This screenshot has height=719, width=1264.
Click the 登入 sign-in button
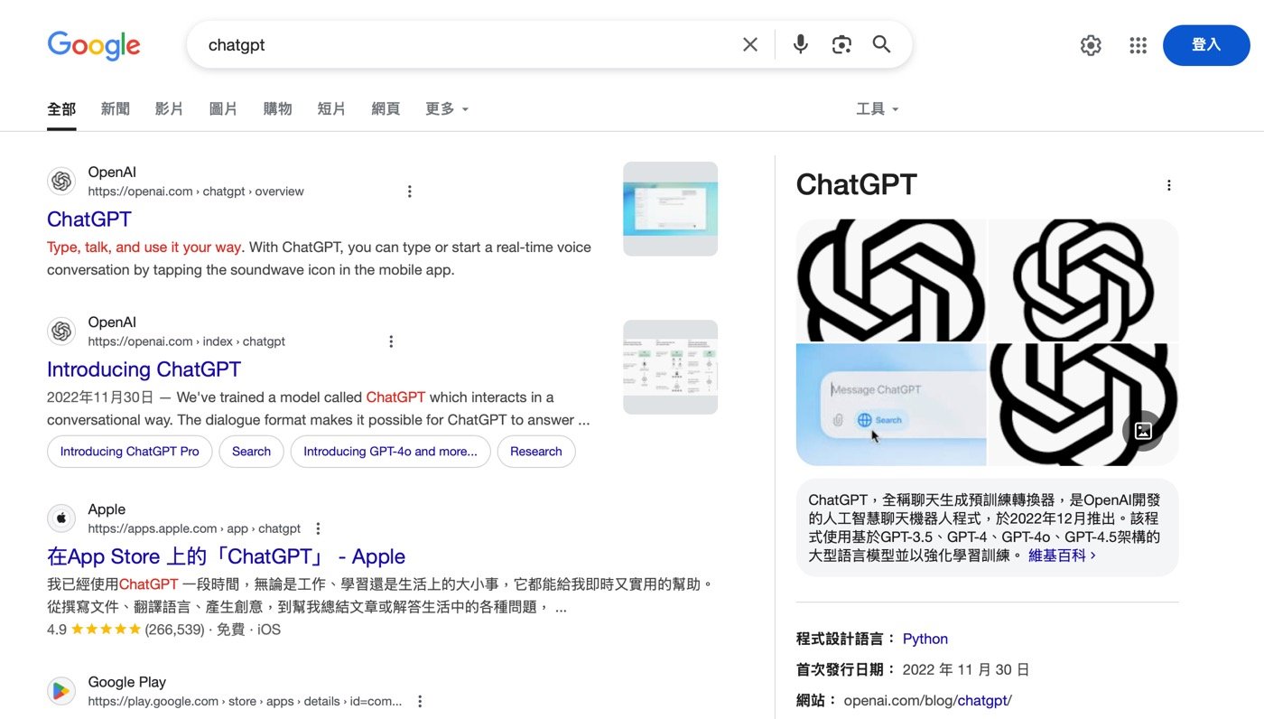[1206, 45]
